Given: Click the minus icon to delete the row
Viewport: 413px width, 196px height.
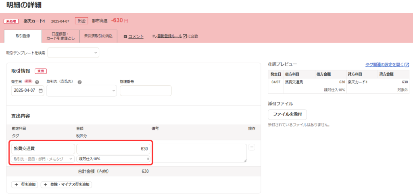Looking at the screenshot, I should click(252, 147).
